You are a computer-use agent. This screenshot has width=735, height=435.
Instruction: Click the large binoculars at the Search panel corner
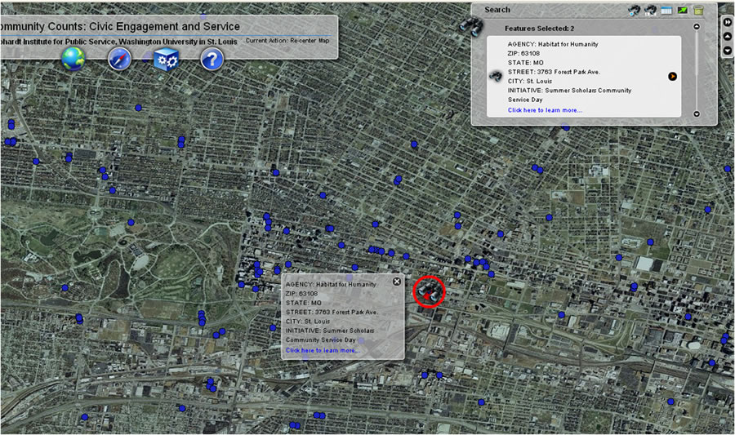pyautogui.click(x=471, y=26)
